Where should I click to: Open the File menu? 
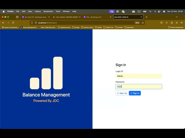(18, 11)
